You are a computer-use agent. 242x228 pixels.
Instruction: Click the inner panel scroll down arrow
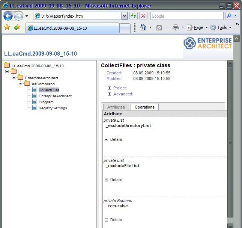tap(230, 226)
